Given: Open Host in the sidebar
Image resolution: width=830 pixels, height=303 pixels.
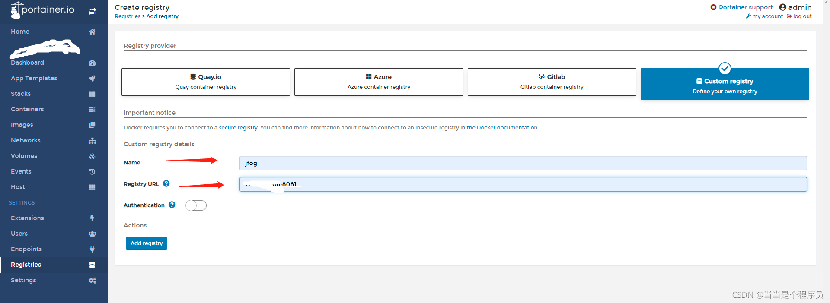Looking at the screenshot, I should [54, 187].
